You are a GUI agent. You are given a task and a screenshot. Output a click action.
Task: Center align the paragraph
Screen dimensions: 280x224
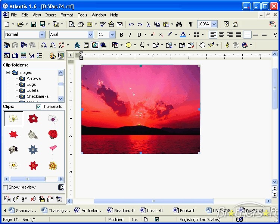pos(221,35)
